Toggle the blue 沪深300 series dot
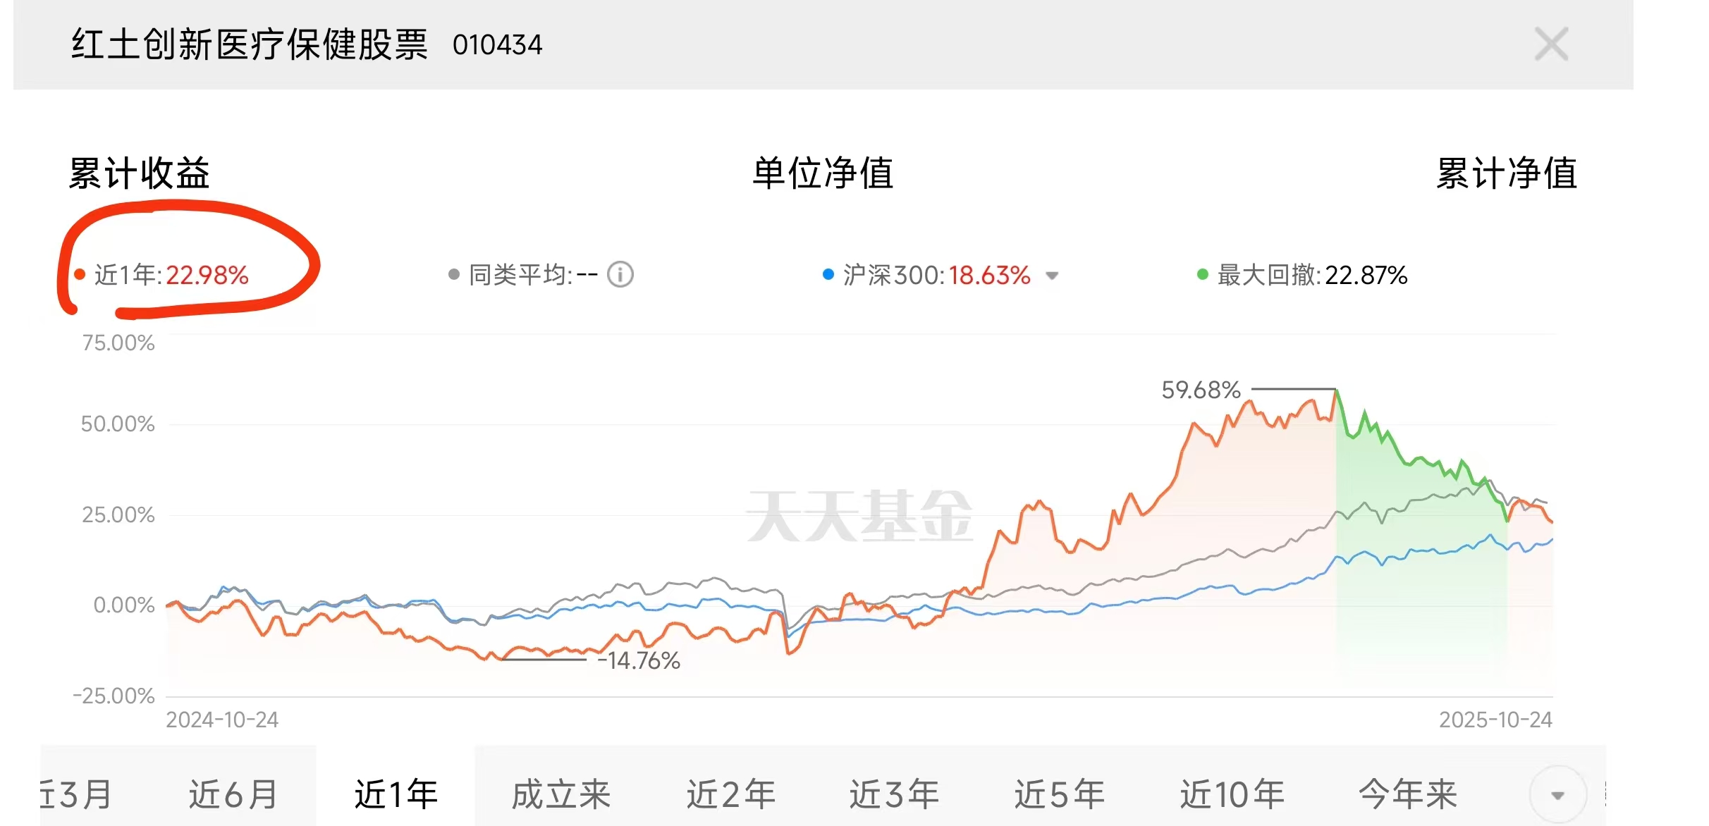The image size is (1709, 826). pos(828,274)
